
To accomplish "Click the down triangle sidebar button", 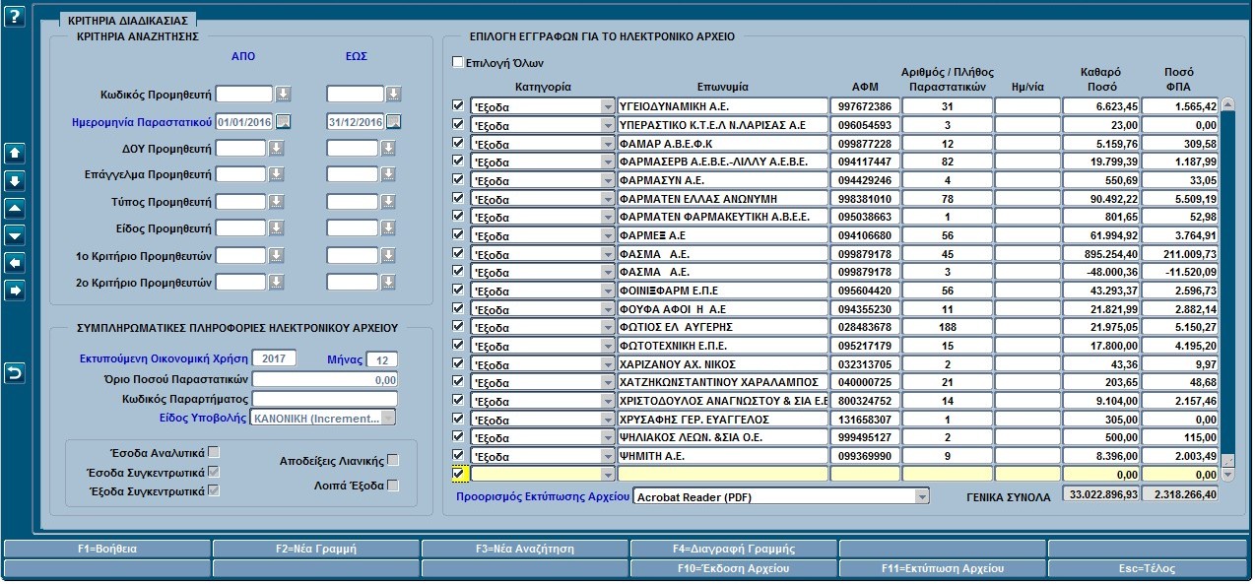I will pyautogui.click(x=15, y=235).
